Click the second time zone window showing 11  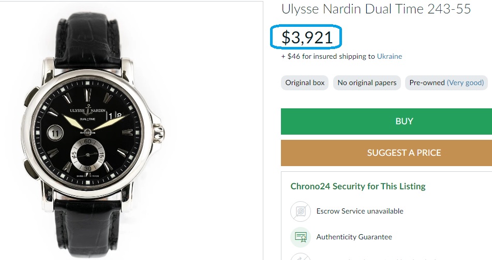55,133
